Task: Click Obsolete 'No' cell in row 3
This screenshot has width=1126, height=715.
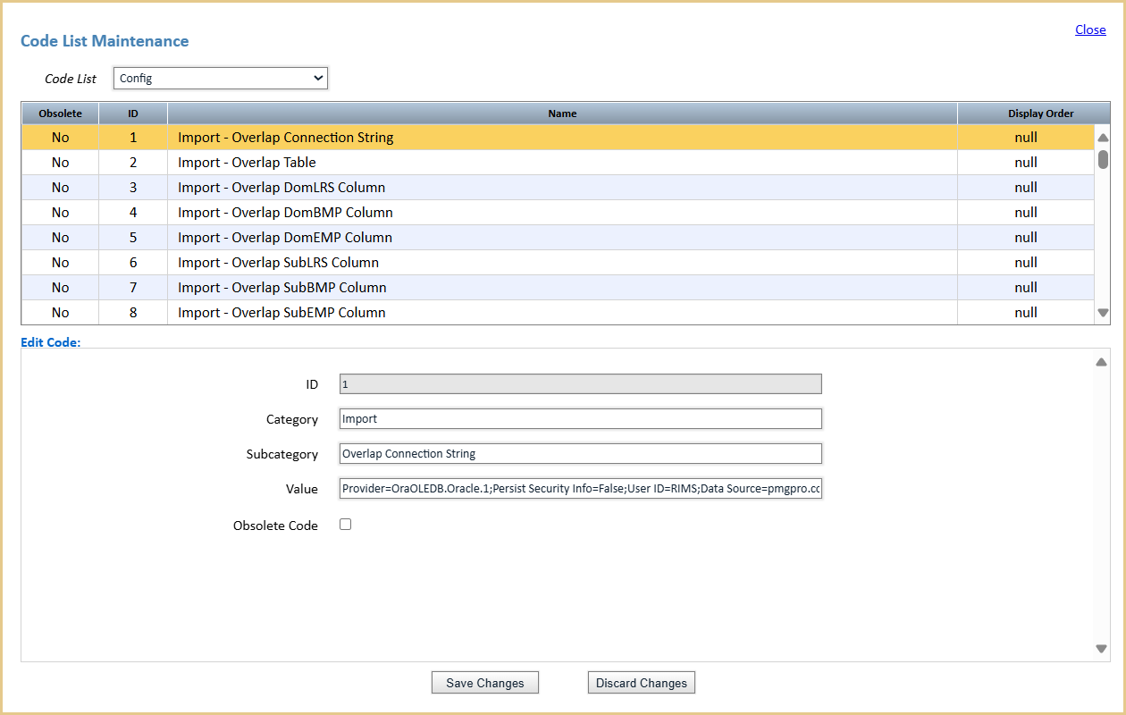Action: point(60,188)
